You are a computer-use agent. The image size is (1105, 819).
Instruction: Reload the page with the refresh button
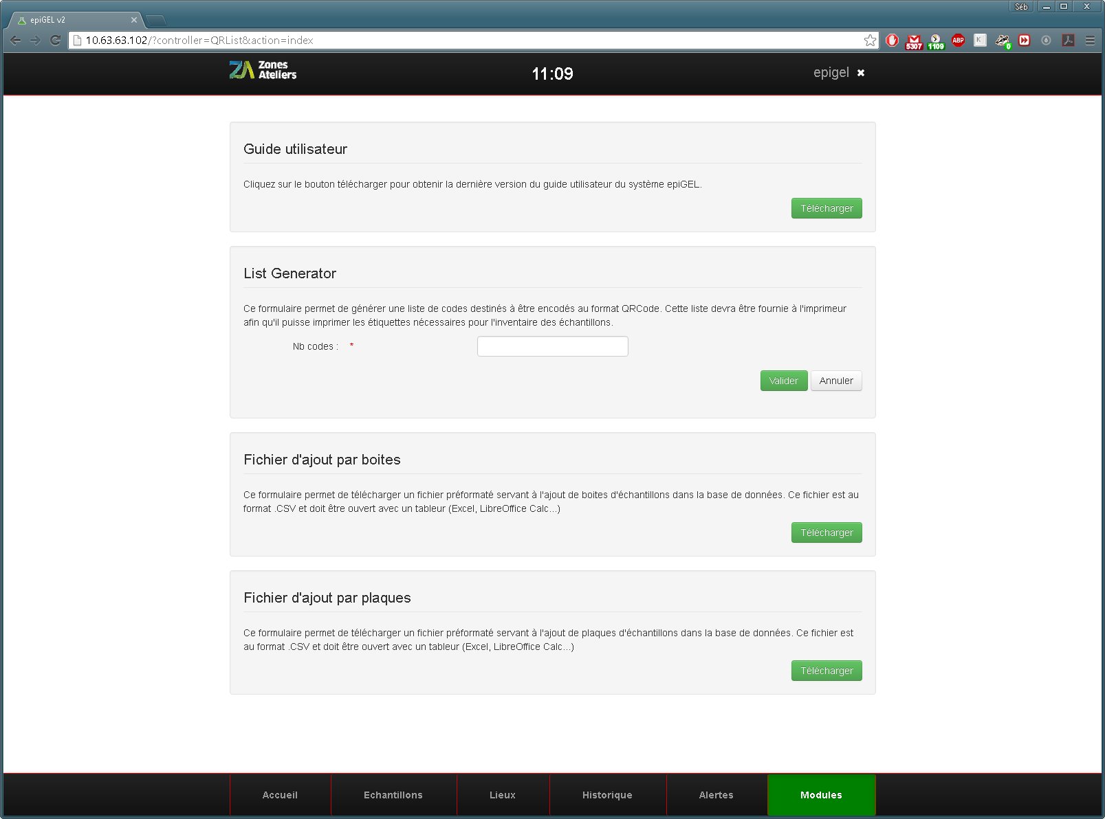click(56, 41)
